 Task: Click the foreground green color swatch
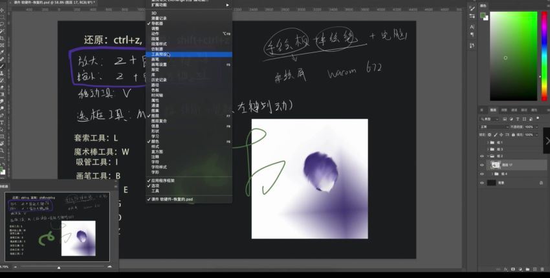click(483, 15)
